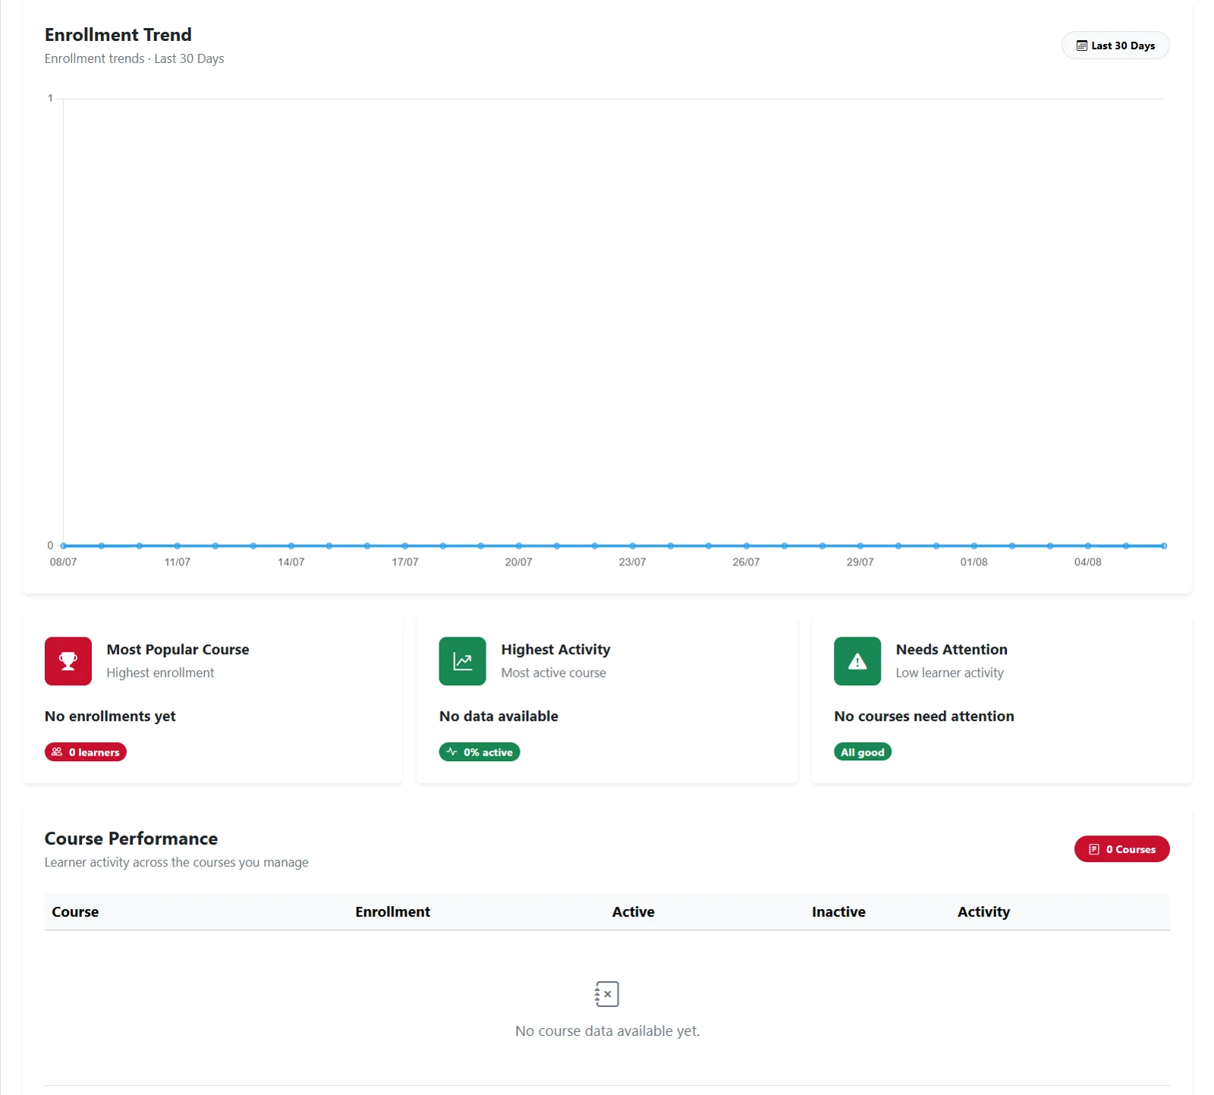Click the chart data point at 20/07

tap(519, 546)
